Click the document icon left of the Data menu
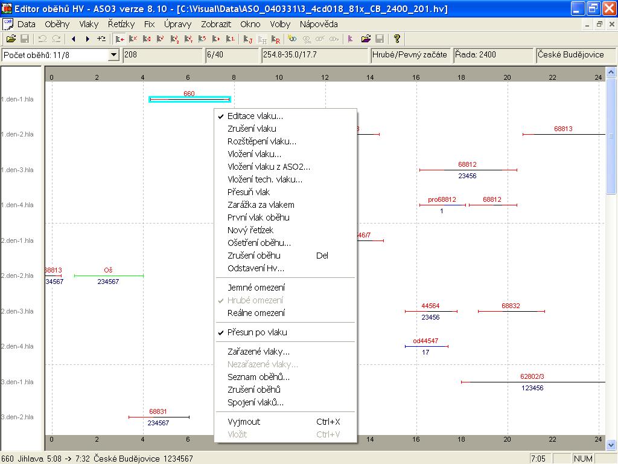The height and width of the screenshot is (464, 618). point(7,24)
